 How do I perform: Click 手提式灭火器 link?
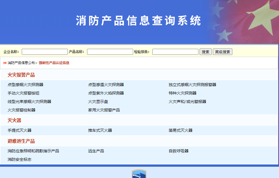(x=20, y=130)
